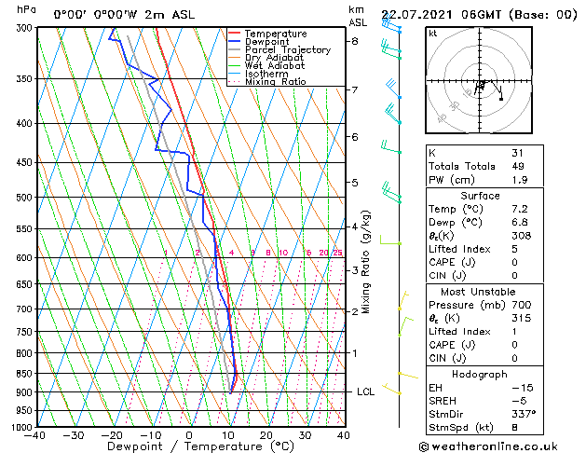The image size is (586, 453).
Task: Click the Wet Adiabat legend label
Action: click(275, 66)
